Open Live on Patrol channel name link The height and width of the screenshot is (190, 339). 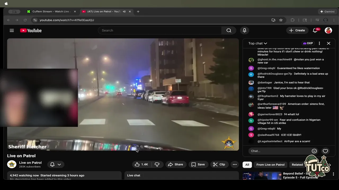(30, 163)
